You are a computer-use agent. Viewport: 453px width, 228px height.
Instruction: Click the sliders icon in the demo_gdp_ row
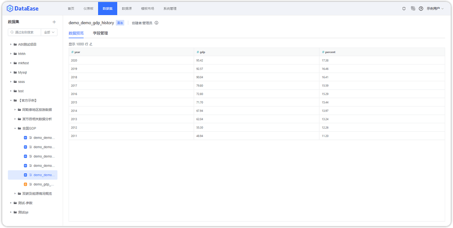(x=31, y=184)
